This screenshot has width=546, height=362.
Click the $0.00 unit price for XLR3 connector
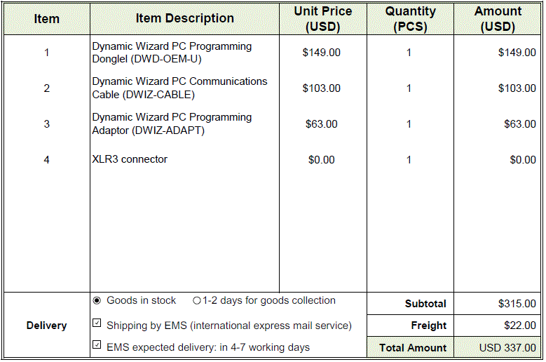pyautogui.click(x=322, y=160)
